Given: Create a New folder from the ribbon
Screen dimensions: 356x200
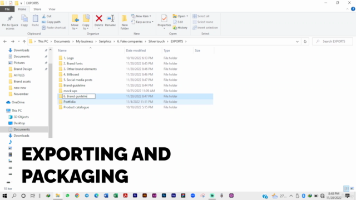Looking at the screenshot, I should click(x=125, y=22).
